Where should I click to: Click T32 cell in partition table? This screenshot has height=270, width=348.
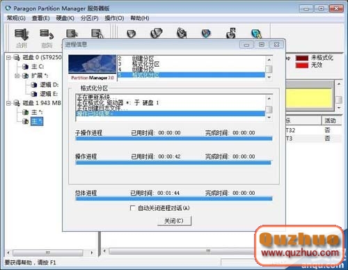[290, 130]
